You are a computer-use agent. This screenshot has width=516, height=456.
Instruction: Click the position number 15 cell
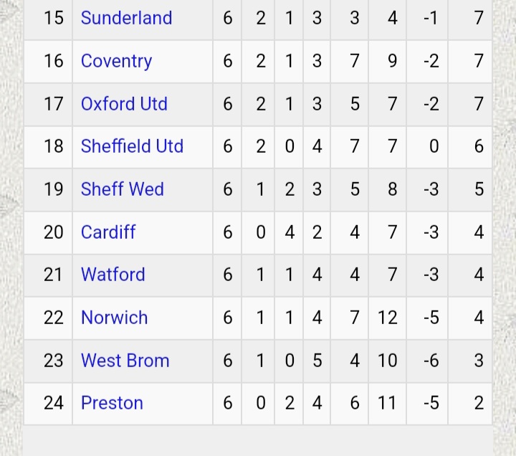(x=54, y=18)
